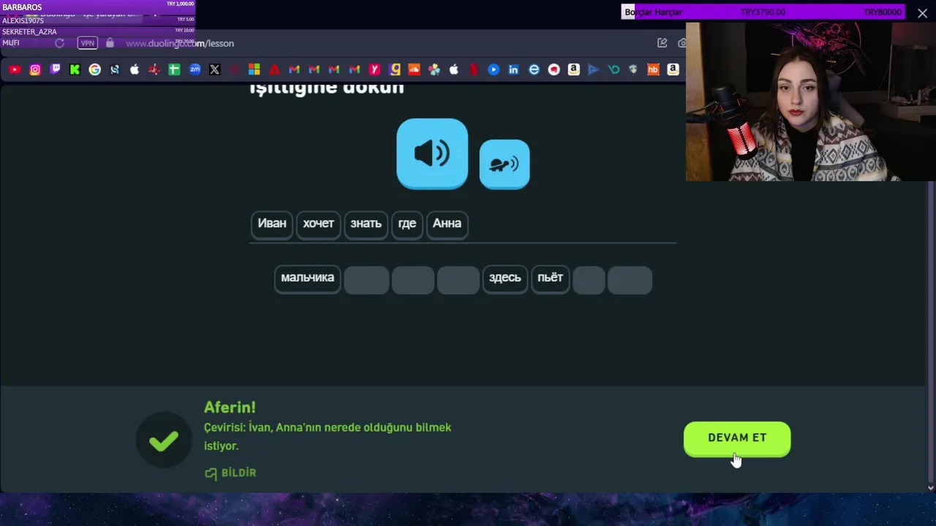Report the exercise with BİLDİR

coord(230,473)
